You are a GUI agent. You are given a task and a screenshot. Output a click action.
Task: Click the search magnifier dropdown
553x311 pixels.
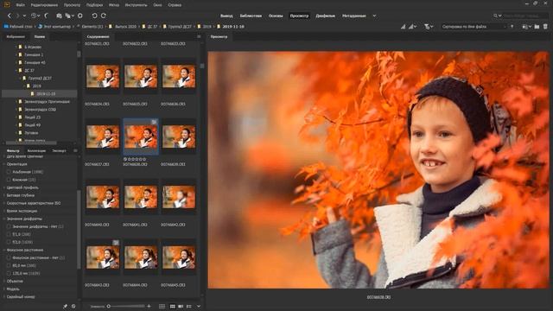498,16
